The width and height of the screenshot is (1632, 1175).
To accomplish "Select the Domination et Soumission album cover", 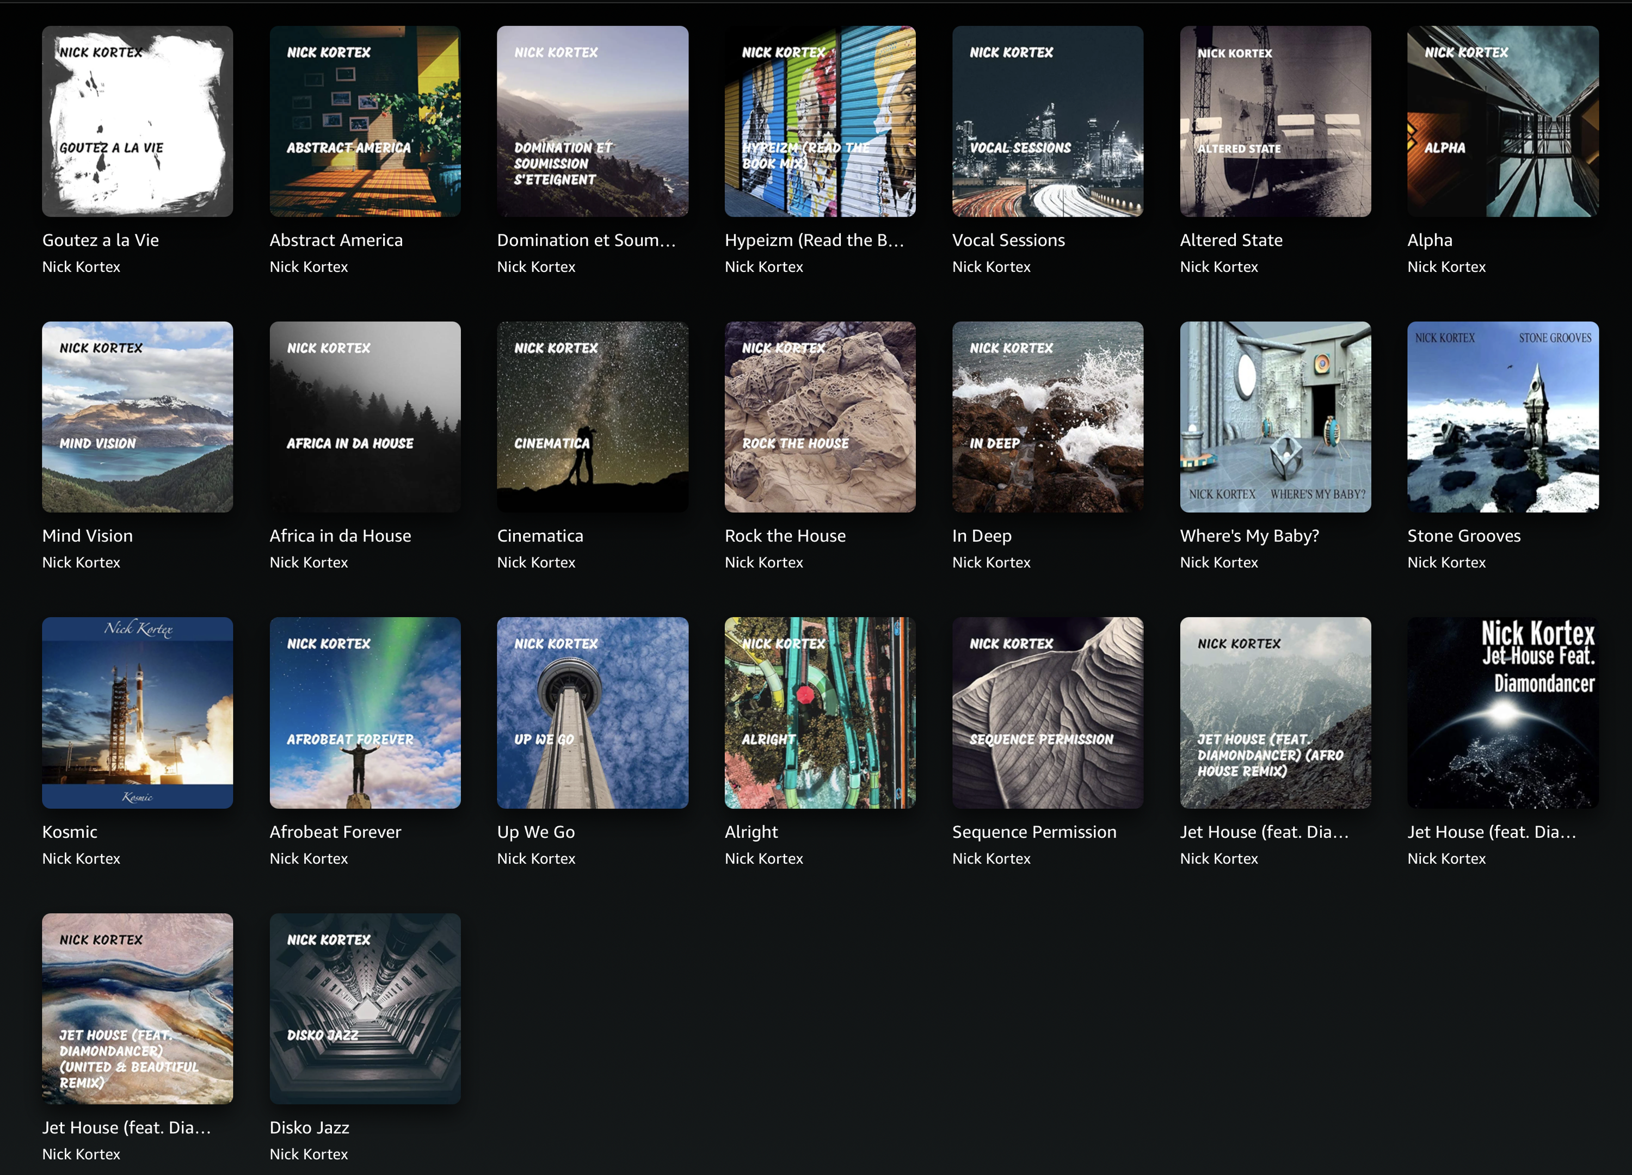I will pyautogui.click(x=592, y=121).
